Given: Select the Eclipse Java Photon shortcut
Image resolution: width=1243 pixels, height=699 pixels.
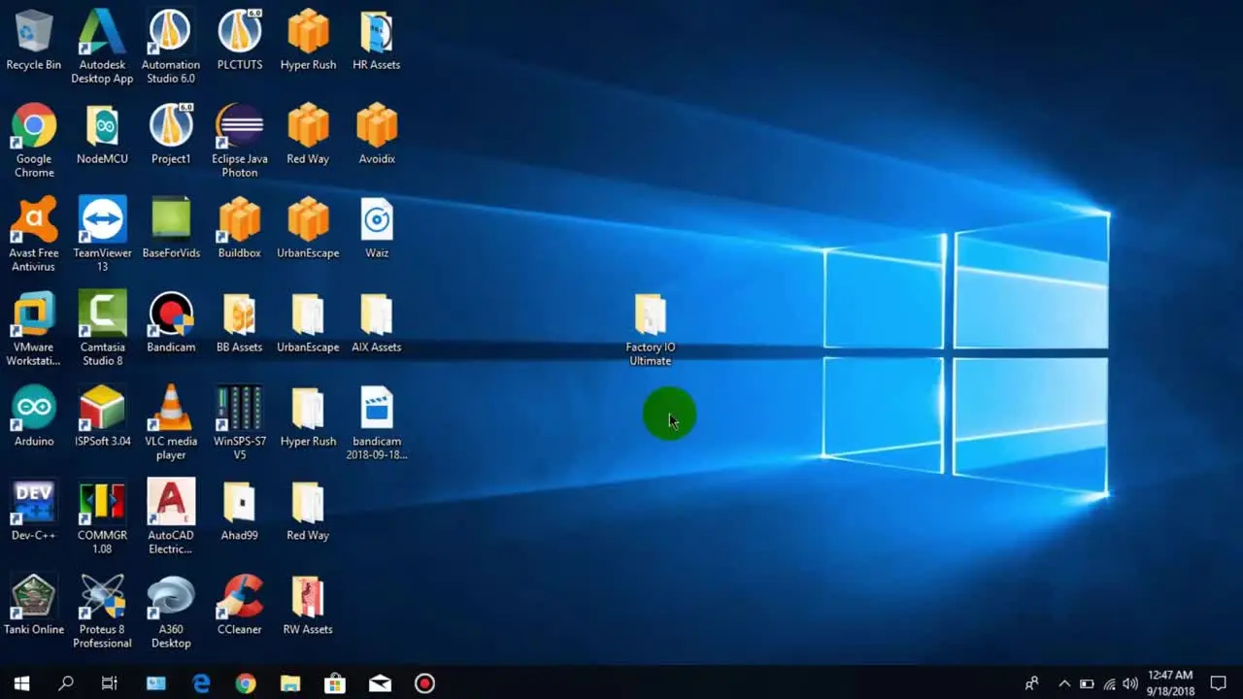Looking at the screenshot, I should point(240,141).
